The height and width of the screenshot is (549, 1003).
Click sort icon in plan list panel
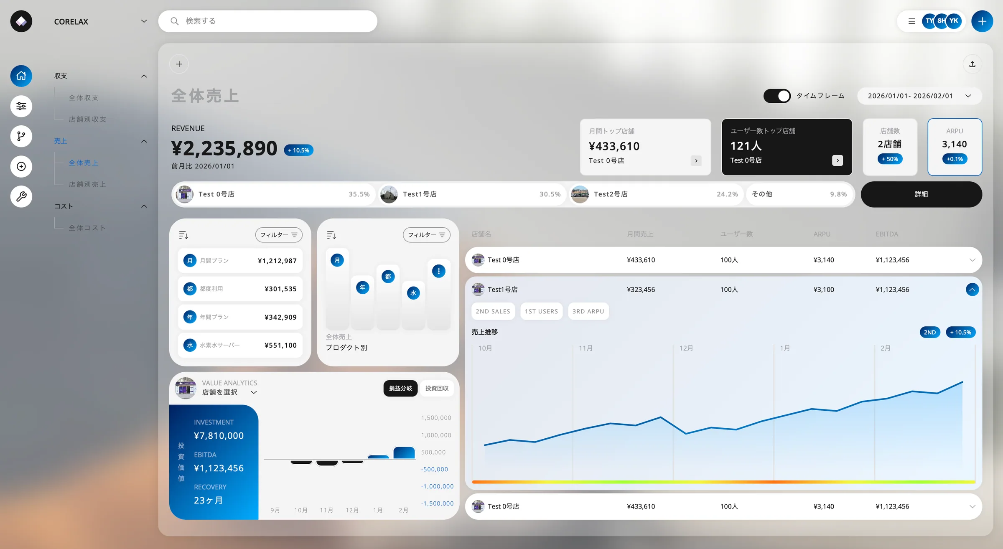tap(183, 235)
